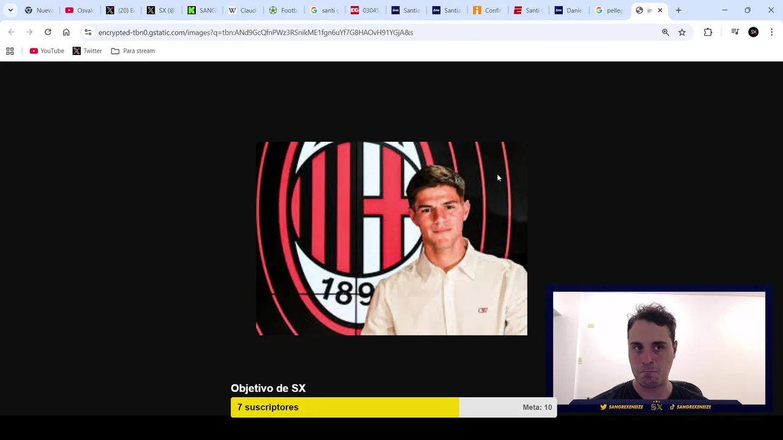The image size is (783, 440).
Task: Switch to the Google pelleg tab
Action: pos(610,10)
